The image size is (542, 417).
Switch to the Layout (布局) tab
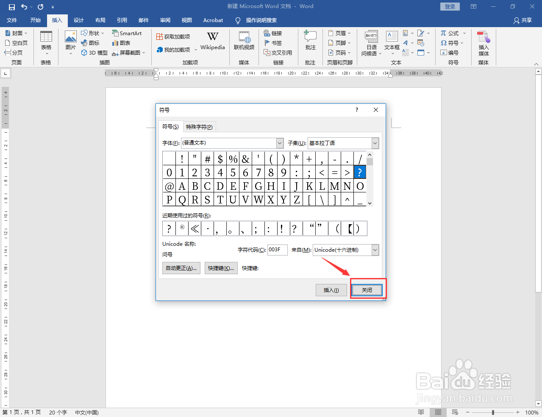click(100, 20)
